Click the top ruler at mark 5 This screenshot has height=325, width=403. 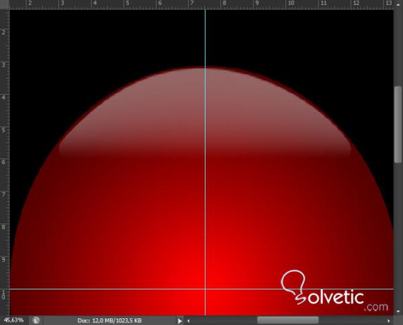127,3
